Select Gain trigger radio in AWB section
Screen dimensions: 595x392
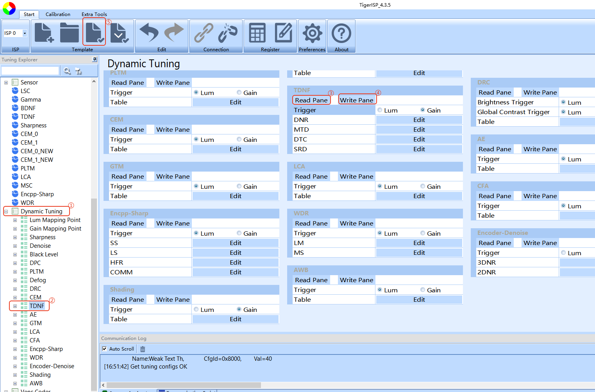423,290
